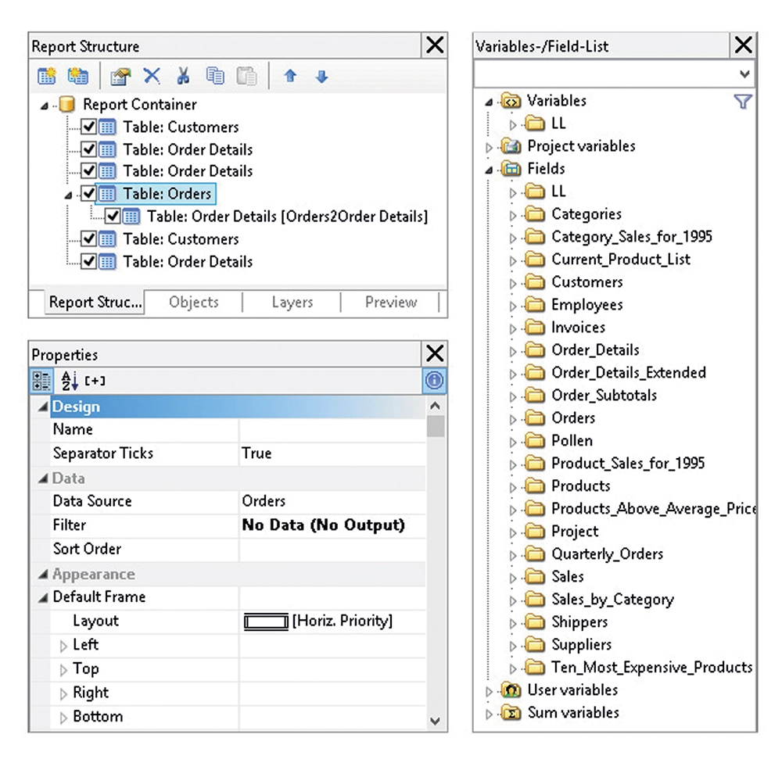Switch to the Objects tab

[194, 303]
